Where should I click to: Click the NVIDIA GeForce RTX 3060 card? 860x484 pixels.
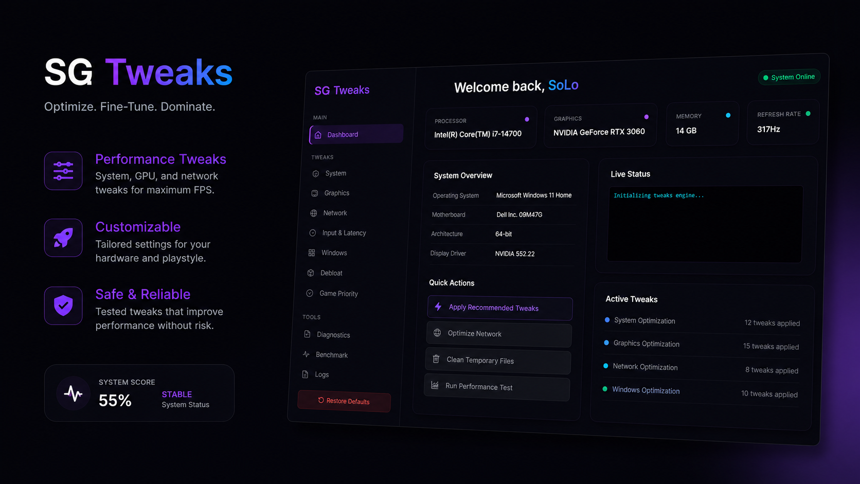click(x=600, y=126)
